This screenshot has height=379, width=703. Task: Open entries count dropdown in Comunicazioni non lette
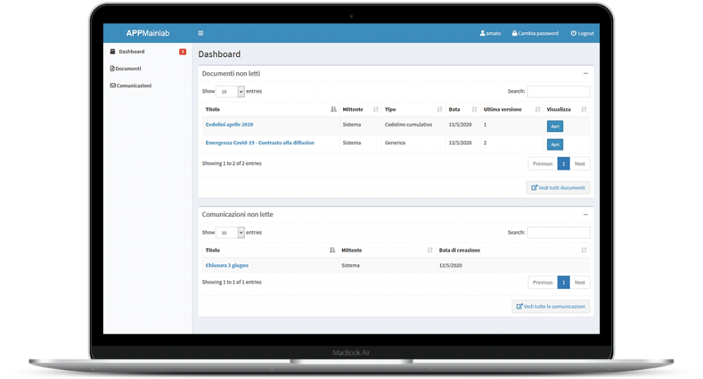point(230,233)
